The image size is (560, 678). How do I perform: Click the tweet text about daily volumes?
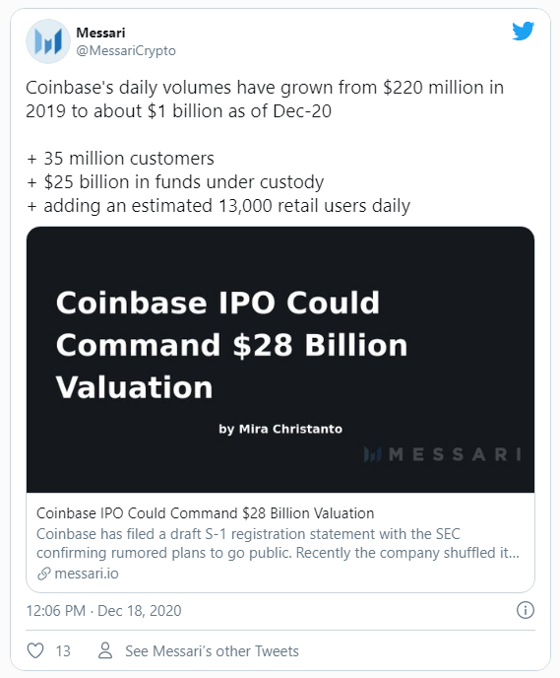[265, 99]
